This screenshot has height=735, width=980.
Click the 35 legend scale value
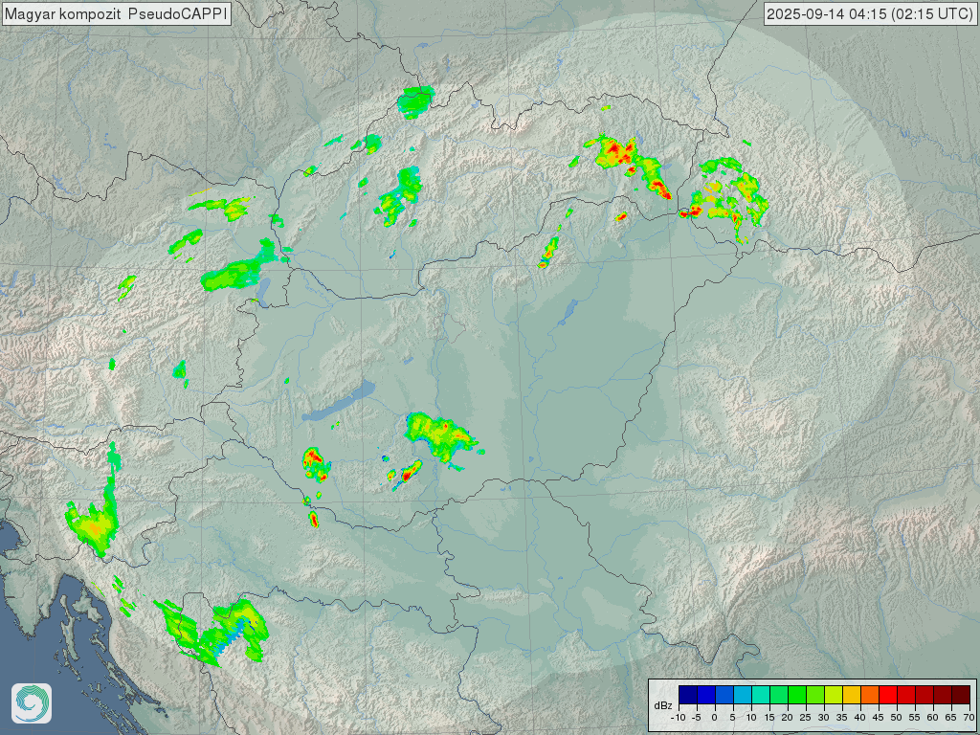coord(842,718)
